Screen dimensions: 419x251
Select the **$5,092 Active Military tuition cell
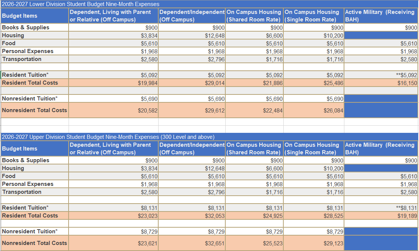tap(381, 75)
